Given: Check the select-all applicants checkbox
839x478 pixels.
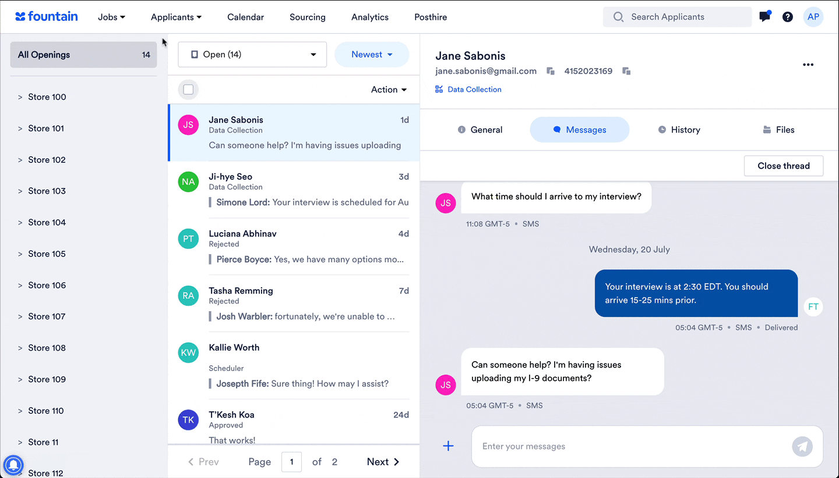Looking at the screenshot, I should tap(188, 90).
